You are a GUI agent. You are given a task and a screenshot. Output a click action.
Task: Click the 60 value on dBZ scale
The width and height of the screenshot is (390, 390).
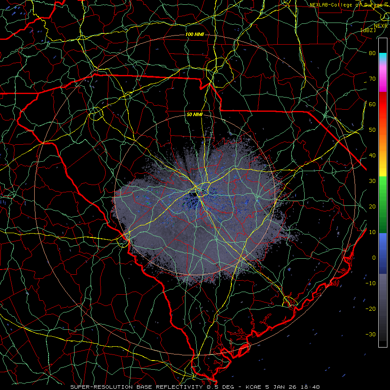(x=372, y=104)
